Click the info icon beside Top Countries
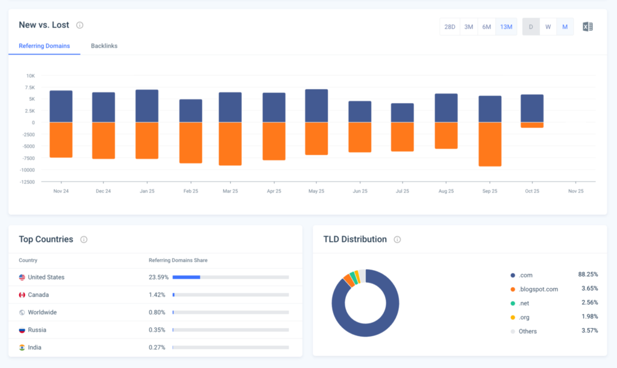Viewport: 617px width, 368px height. (x=84, y=239)
